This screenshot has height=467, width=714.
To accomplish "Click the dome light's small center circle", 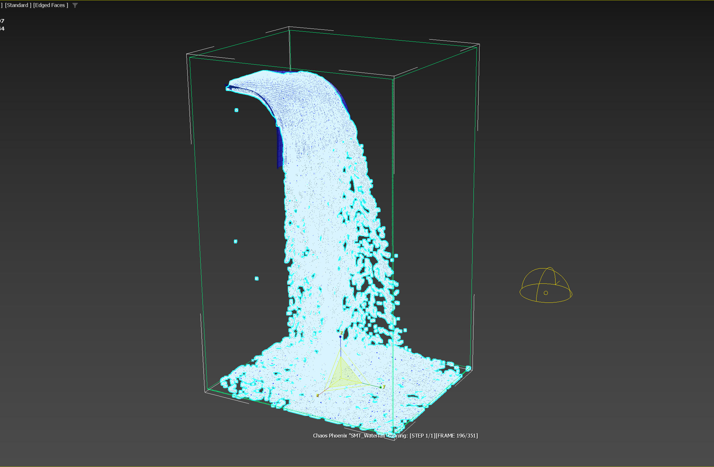I will tap(546, 293).
